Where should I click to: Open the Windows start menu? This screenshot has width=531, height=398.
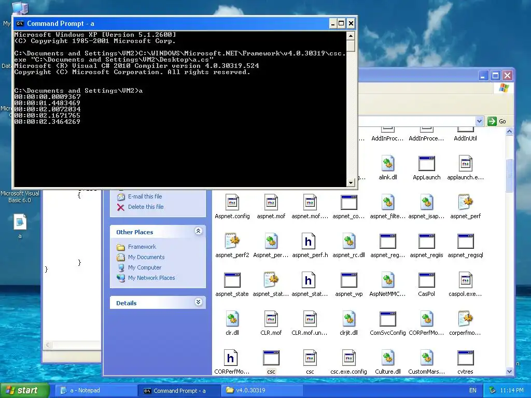click(x=25, y=390)
